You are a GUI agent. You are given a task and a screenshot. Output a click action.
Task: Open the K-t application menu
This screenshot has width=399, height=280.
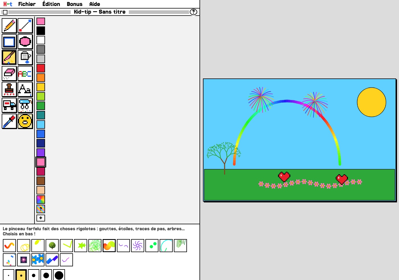(x=8, y=4)
